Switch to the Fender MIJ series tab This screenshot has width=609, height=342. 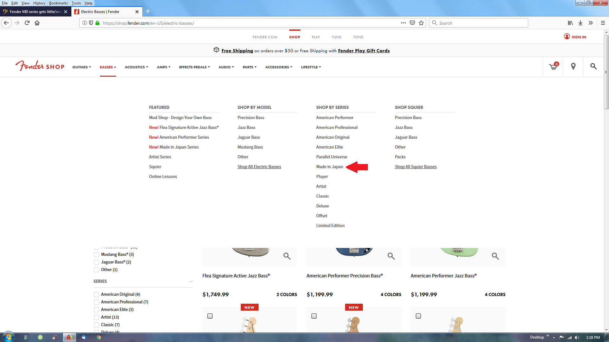tap(36, 12)
